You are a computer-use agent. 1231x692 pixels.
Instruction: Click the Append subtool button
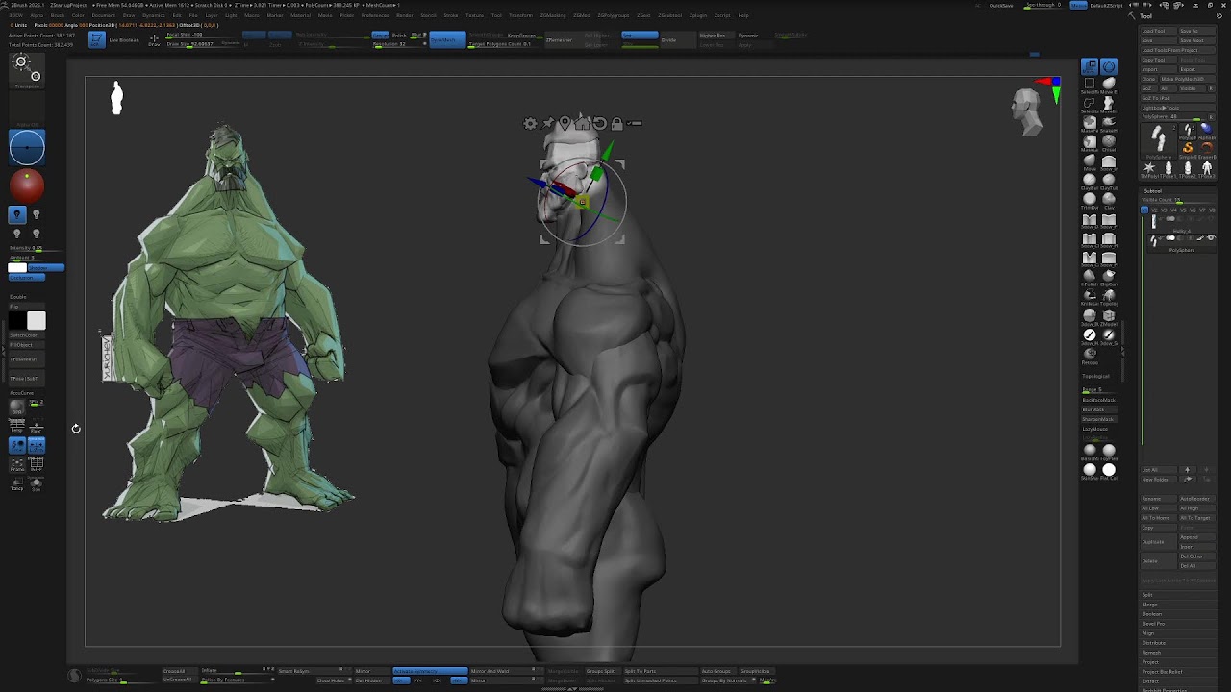1197,536
